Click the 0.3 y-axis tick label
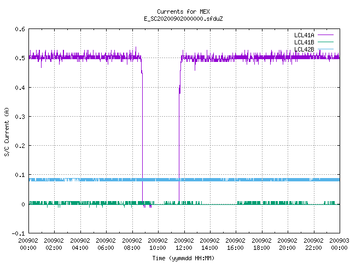 [x=20, y=117]
